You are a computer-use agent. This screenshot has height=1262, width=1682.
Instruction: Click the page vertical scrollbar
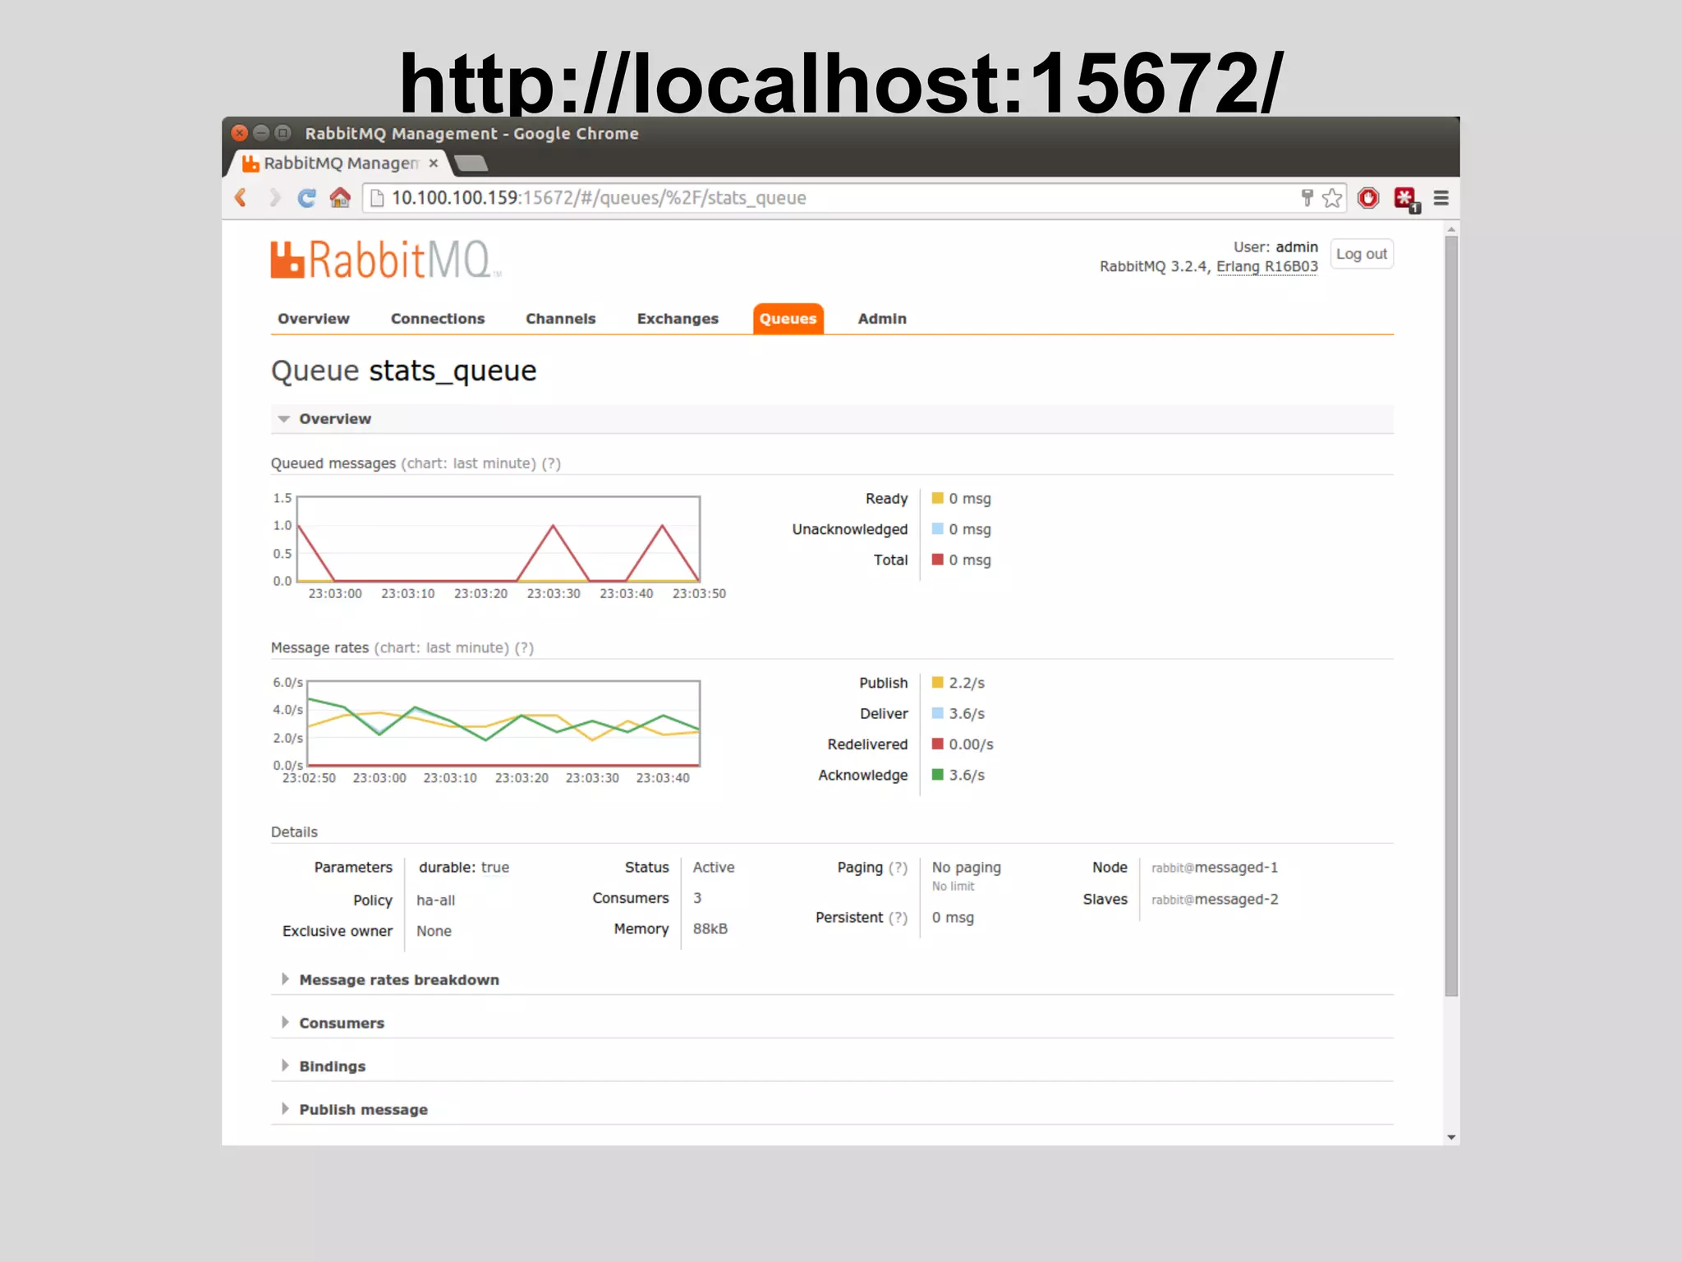pos(1451,616)
